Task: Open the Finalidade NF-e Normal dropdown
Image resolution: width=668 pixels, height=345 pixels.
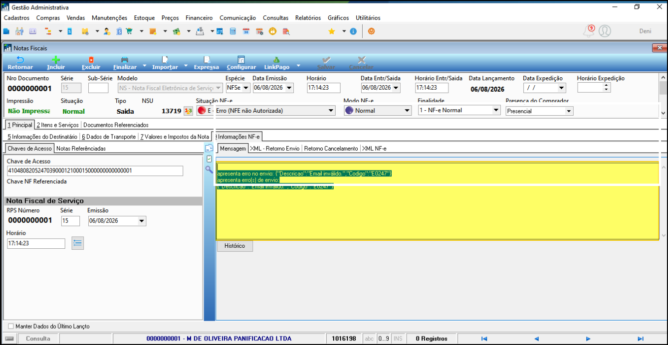Action: coord(496,110)
